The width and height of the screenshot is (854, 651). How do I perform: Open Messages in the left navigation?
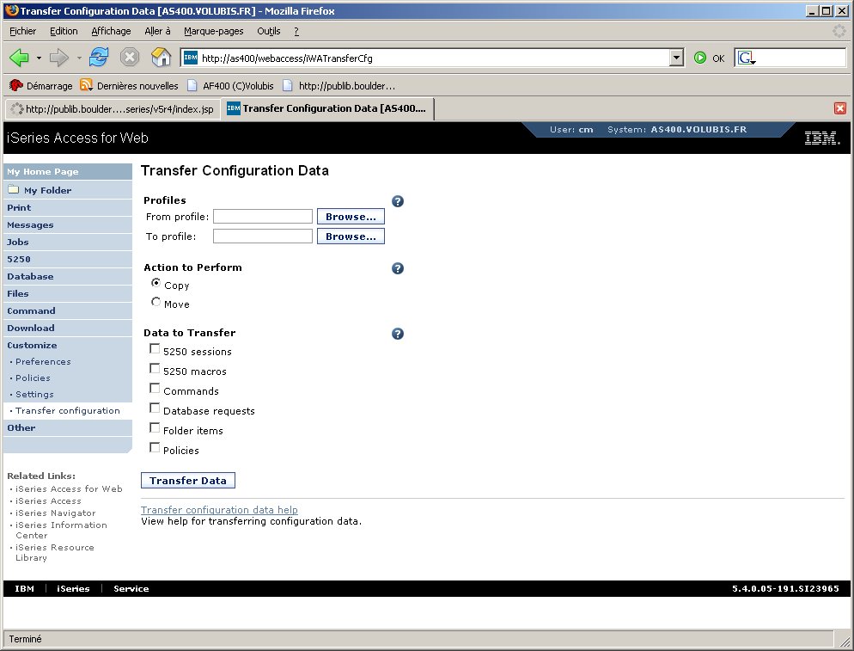point(31,224)
